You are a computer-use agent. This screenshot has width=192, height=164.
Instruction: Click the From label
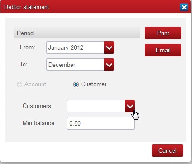point(28,47)
